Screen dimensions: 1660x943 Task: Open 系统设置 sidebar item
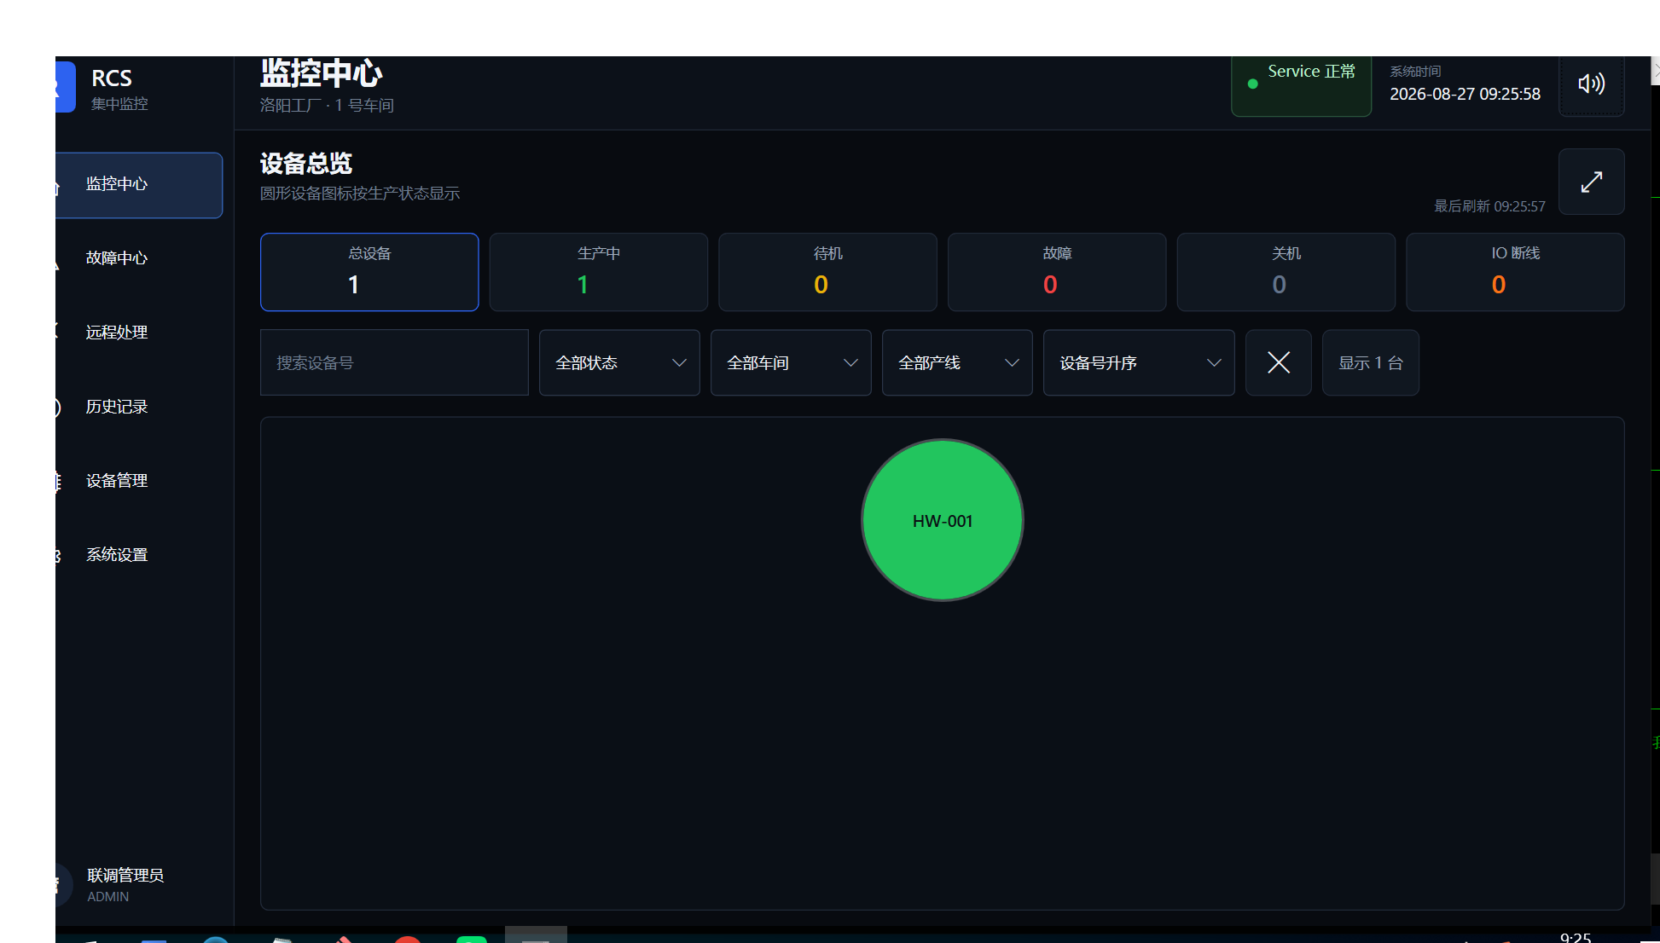tap(139, 555)
